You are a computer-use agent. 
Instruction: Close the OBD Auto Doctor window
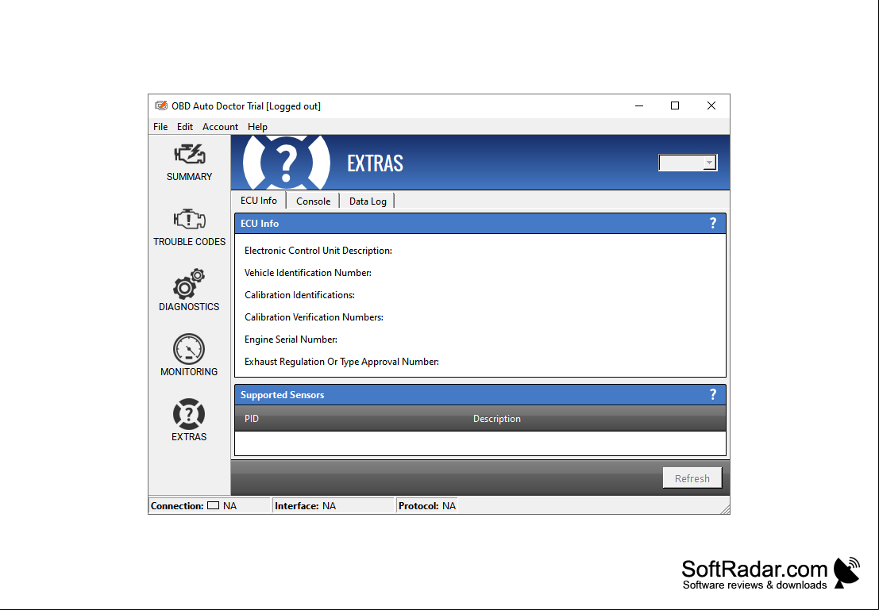[711, 106]
